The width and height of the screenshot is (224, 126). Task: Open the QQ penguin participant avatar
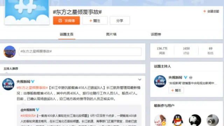click(x=177, y=120)
